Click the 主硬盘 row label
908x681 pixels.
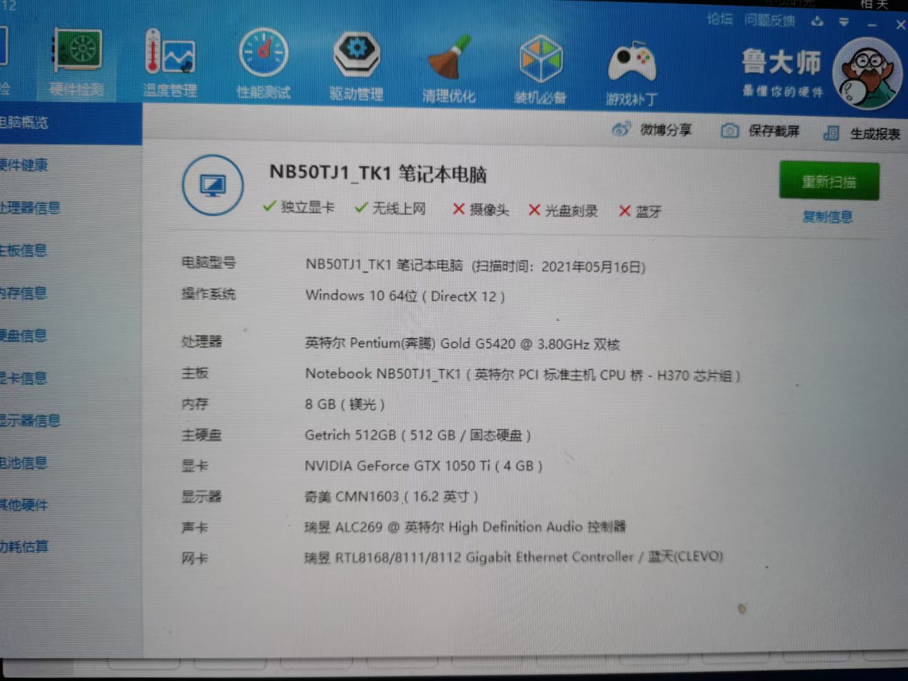pos(202,434)
